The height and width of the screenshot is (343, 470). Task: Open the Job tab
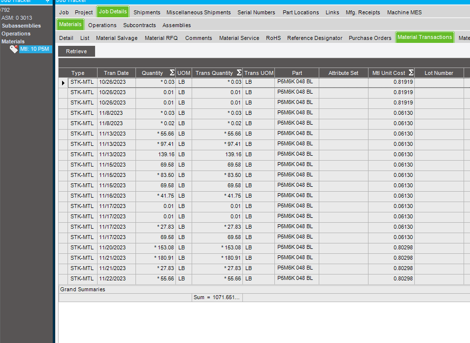click(x=64, y=12)
